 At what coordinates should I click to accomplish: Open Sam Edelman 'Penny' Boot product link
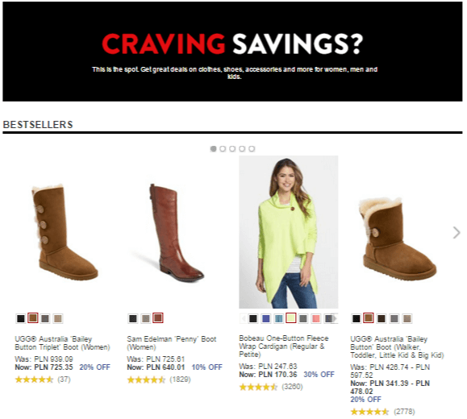coord(172,343)
